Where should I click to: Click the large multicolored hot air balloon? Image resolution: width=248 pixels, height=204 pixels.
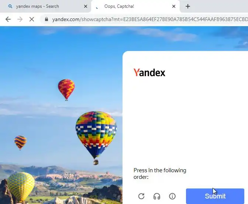tap(96, 137)
